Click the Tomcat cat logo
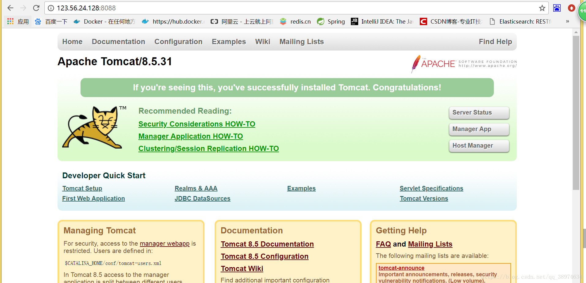586x283 pixels. [94, 127]
